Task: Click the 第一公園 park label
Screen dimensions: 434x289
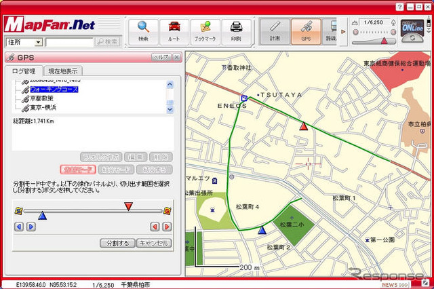Action: click(x=382, y=239)
